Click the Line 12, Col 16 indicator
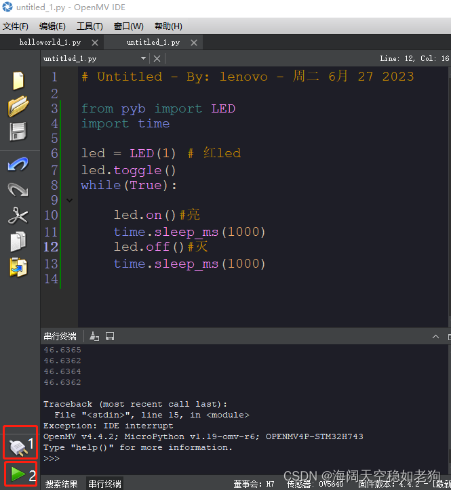This screenshot has height=490, width=451. pyautogui.click(x=414, y=58)
